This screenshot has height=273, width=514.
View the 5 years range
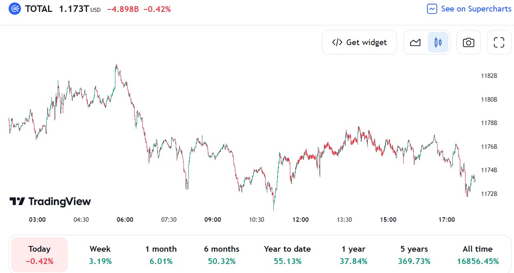[x=414, y=255]
